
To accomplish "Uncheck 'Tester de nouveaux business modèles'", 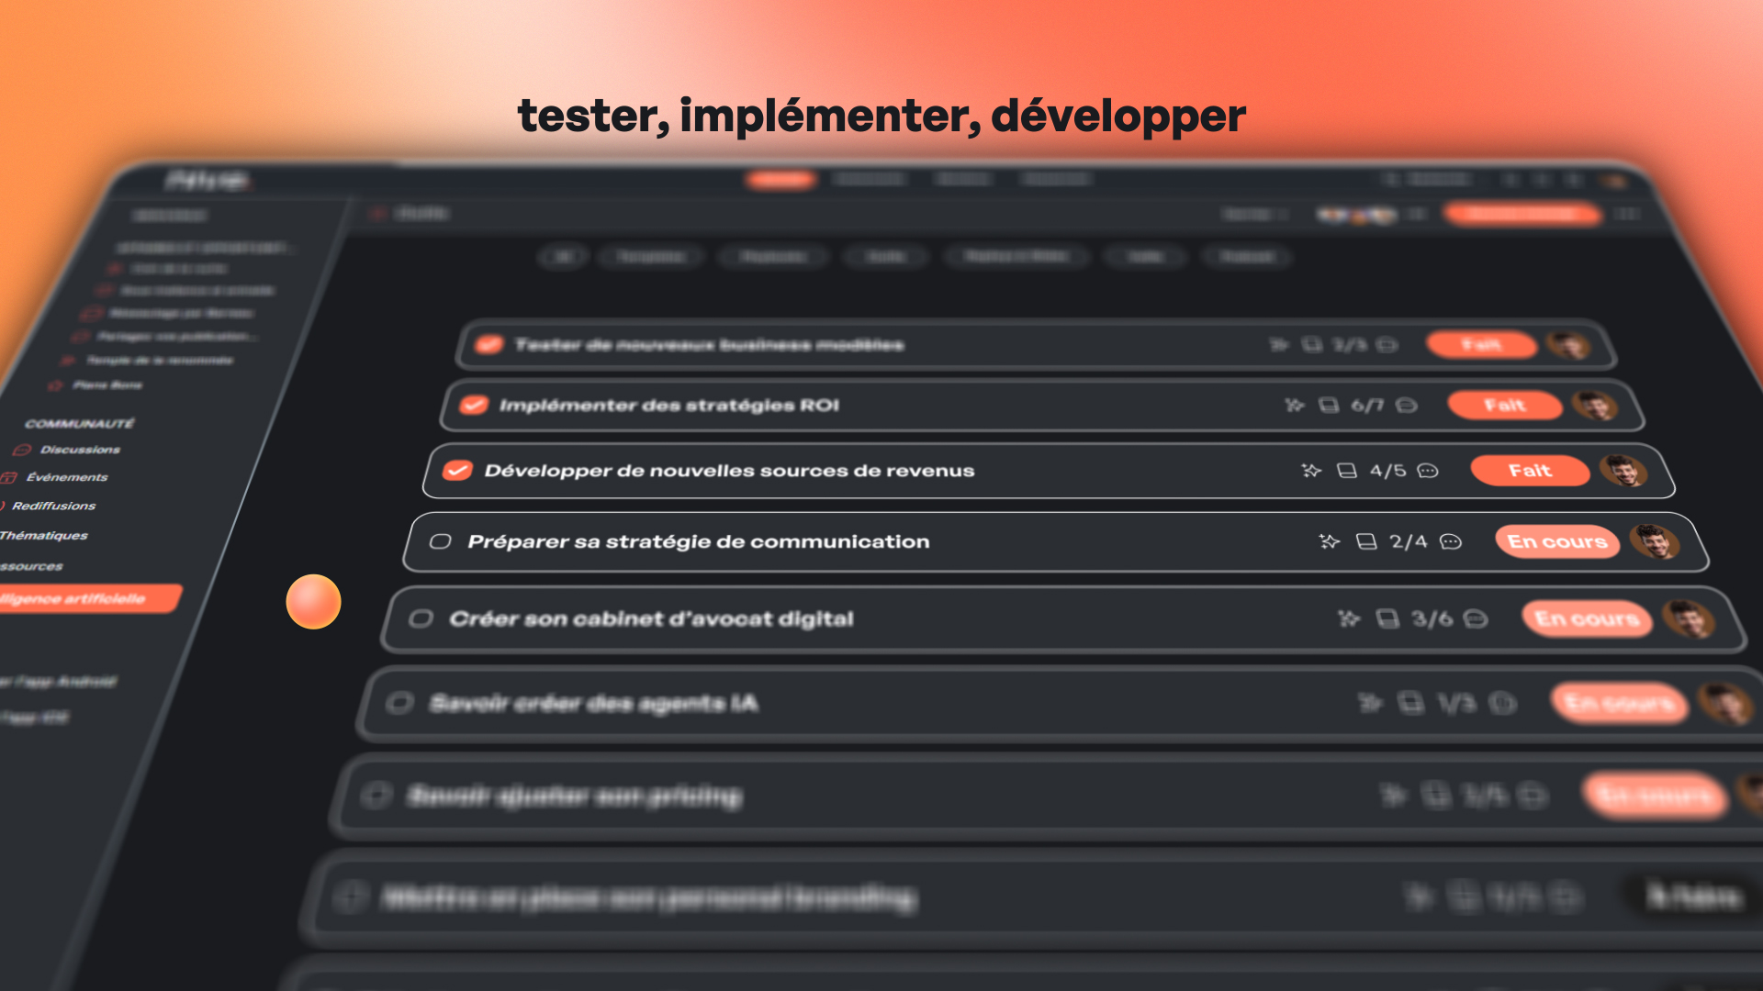I will point(489,344).
